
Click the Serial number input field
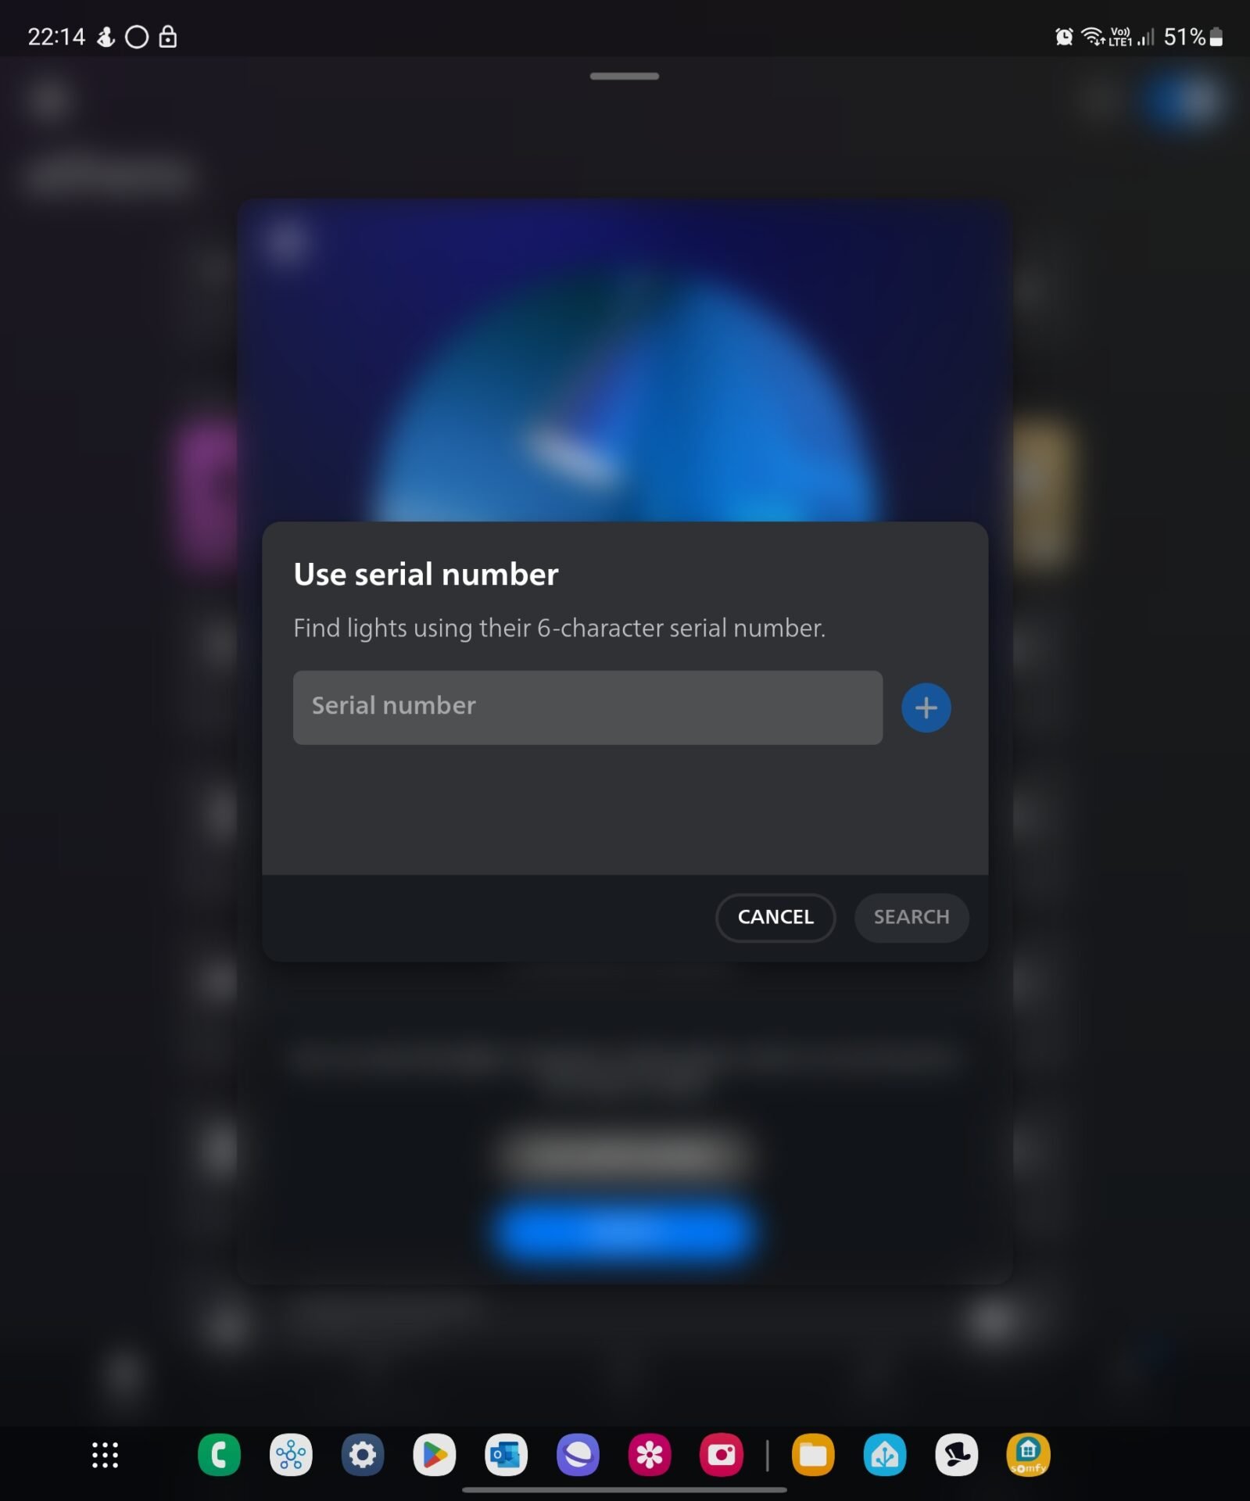click(x=587, y=707)
